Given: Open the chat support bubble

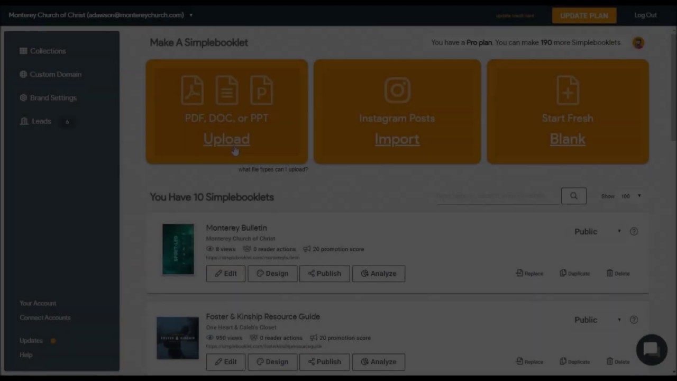Looking at the screenshot, I should point(651,350).
